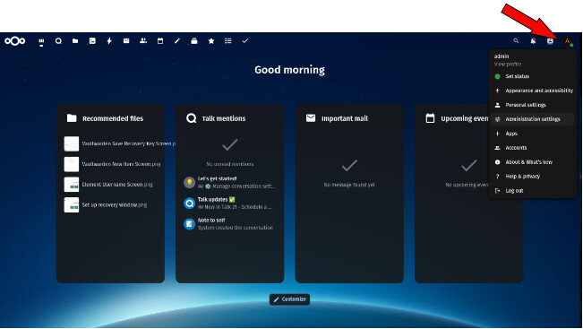This screenshot has width=583, height=329.
Task: Open the contacts menu icon
Action: (550, 41)
